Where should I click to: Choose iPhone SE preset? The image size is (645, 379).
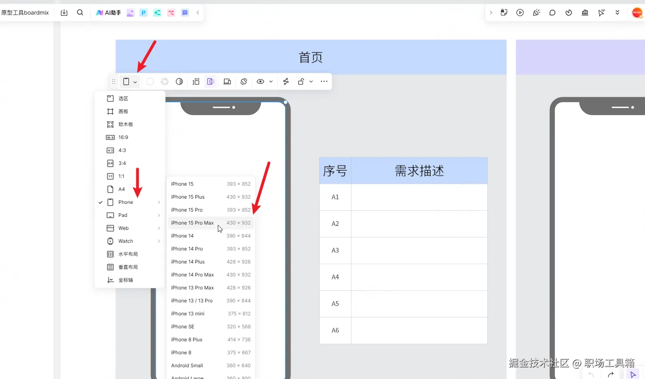coord(211,327)
